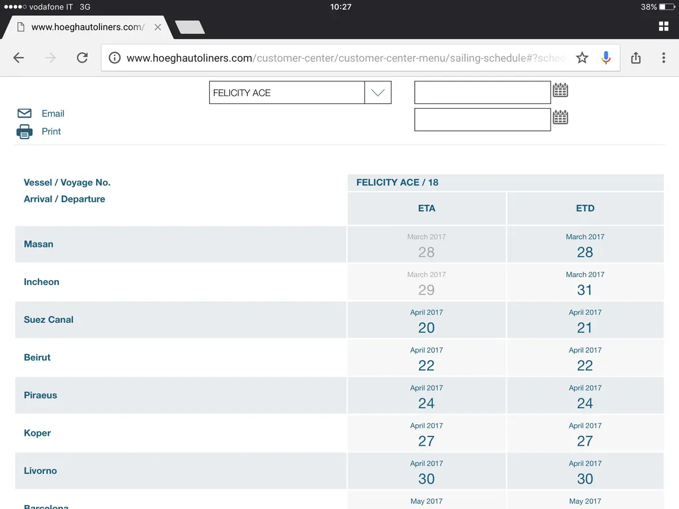Select the www.hoeghautoliners.com tab

pyautogui.click(x=87, y=27)
